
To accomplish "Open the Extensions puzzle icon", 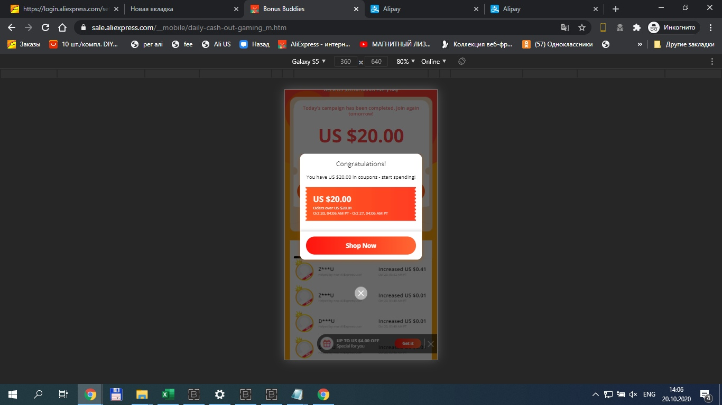I will pos(636,27).
